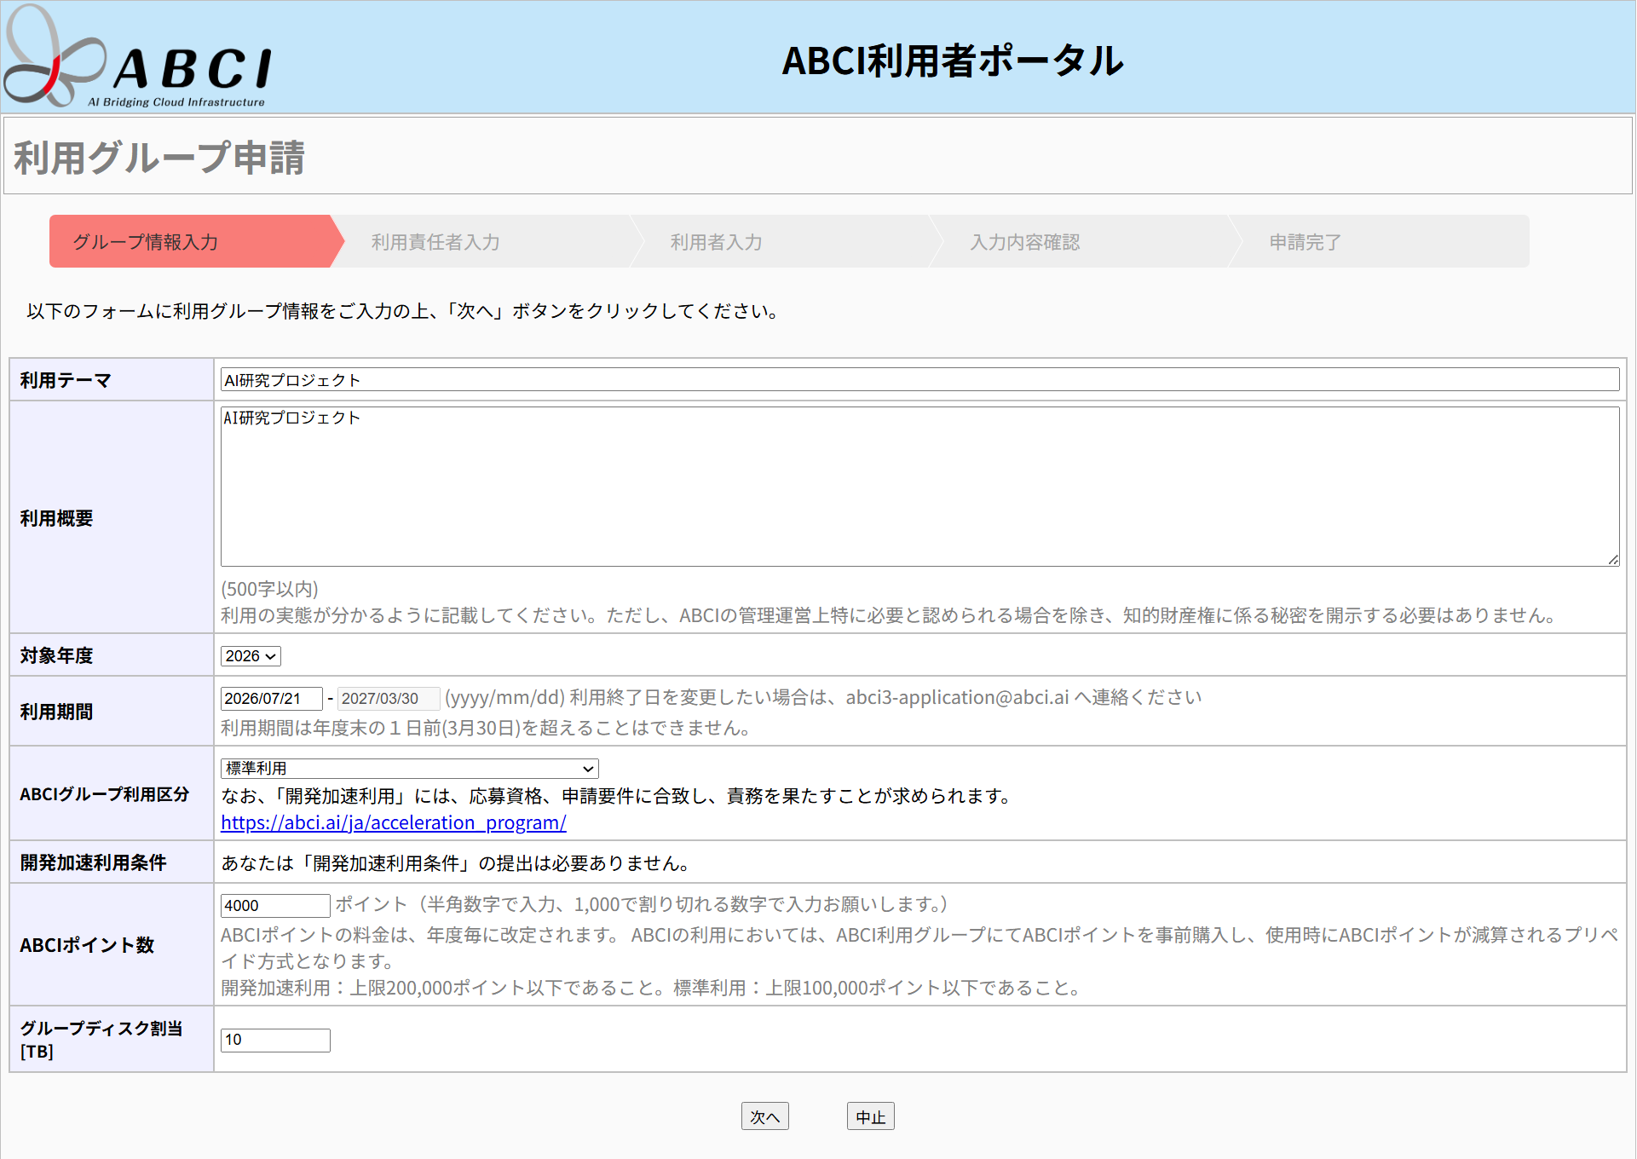Click the 以下のフォームに instruction text
Viewport: 1637px width, 1159px height.
(402, 311)
